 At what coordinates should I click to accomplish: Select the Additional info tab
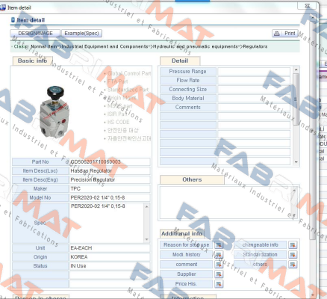(181, 233)
